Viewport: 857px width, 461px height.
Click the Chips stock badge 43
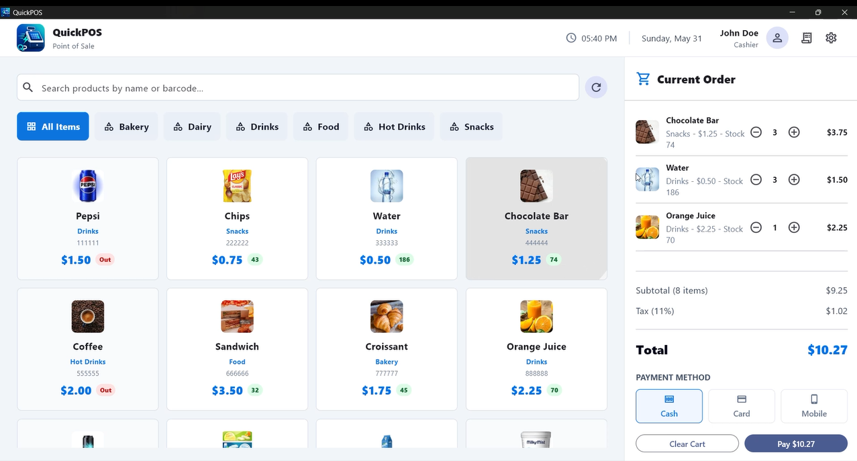255,260
